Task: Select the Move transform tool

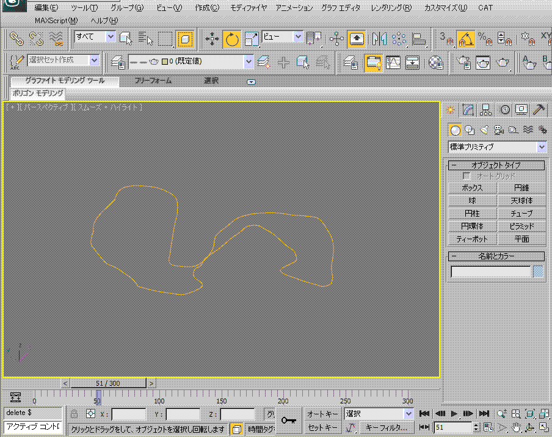Action: coord(212,39)
